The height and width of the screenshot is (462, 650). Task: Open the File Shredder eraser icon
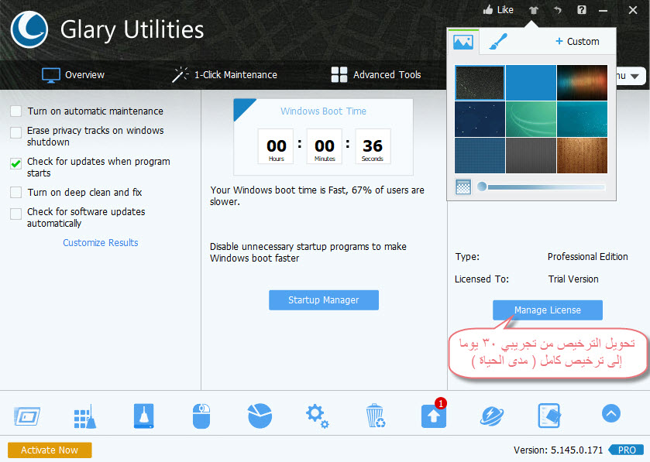pos(549,416)
